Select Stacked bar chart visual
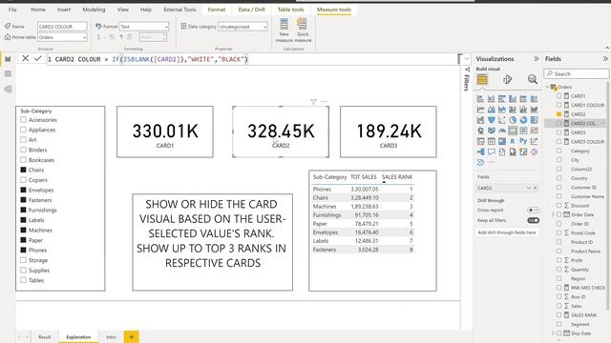 (480, 99)
